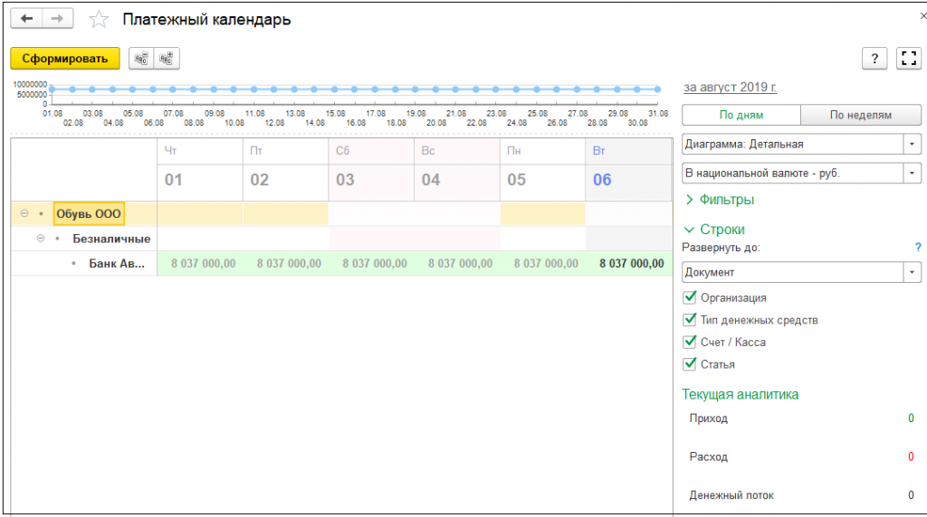Image resolution: width=927 pixels, height=517 pixels.
Task: Click the collapse all groups icon
Action: [x=141, y=59]
